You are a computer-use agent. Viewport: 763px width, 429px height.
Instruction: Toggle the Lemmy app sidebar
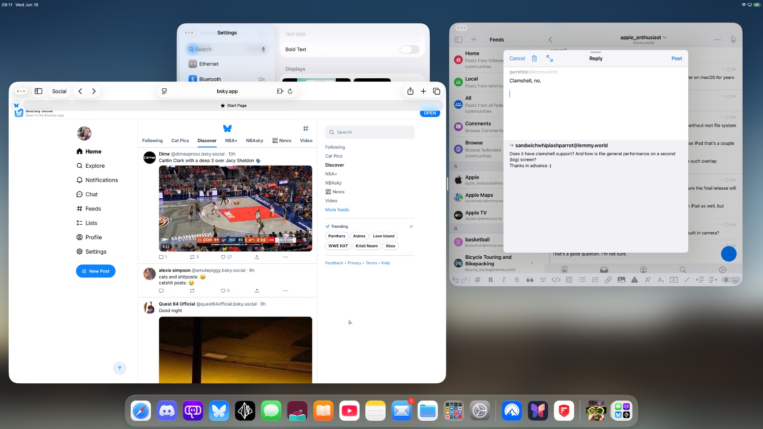pos(458,40)
